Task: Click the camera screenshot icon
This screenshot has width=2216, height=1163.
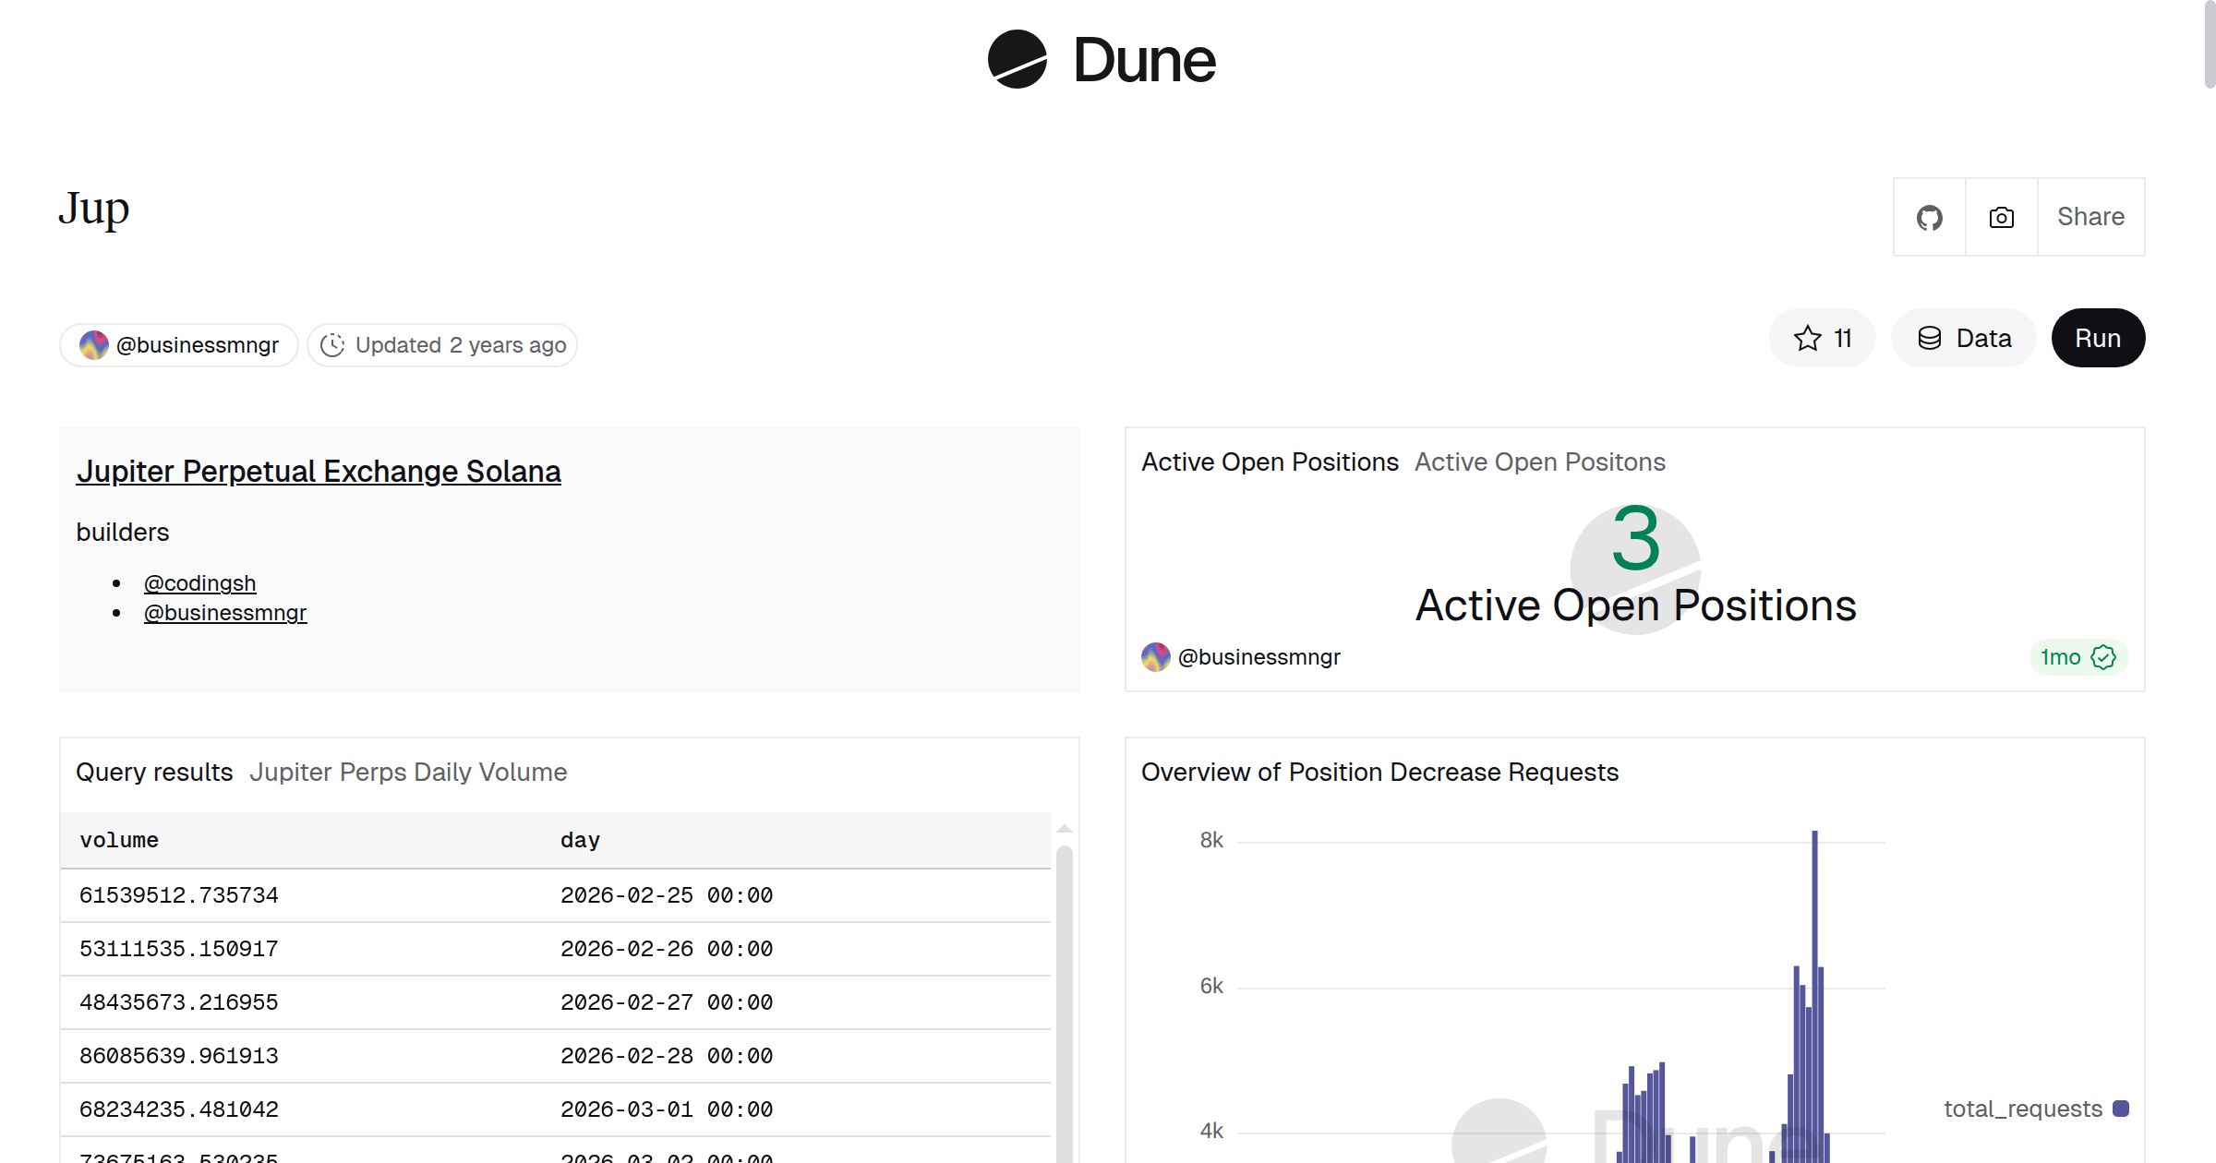Action: 2001,218
